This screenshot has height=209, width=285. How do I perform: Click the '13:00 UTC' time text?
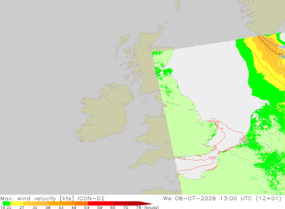point(236,198)
